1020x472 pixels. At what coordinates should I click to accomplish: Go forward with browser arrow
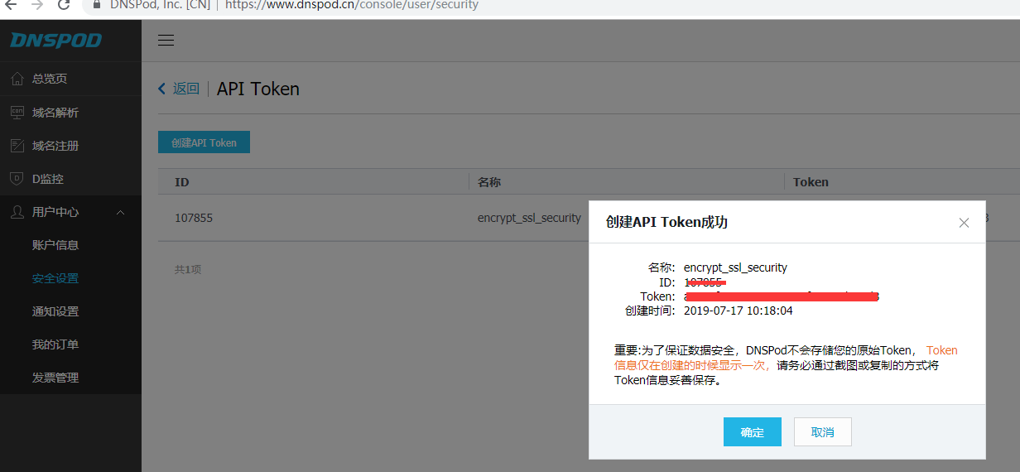coord(36,5)
